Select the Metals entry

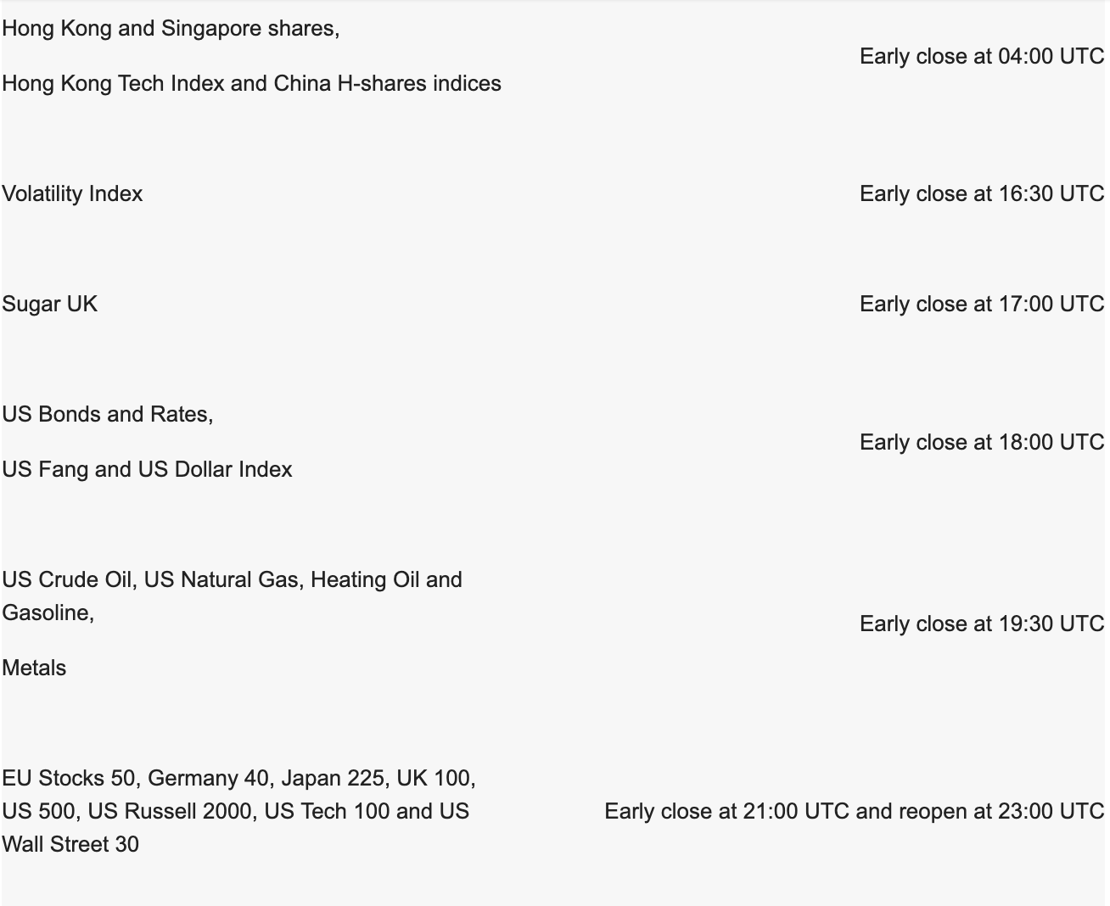point(34,668)
